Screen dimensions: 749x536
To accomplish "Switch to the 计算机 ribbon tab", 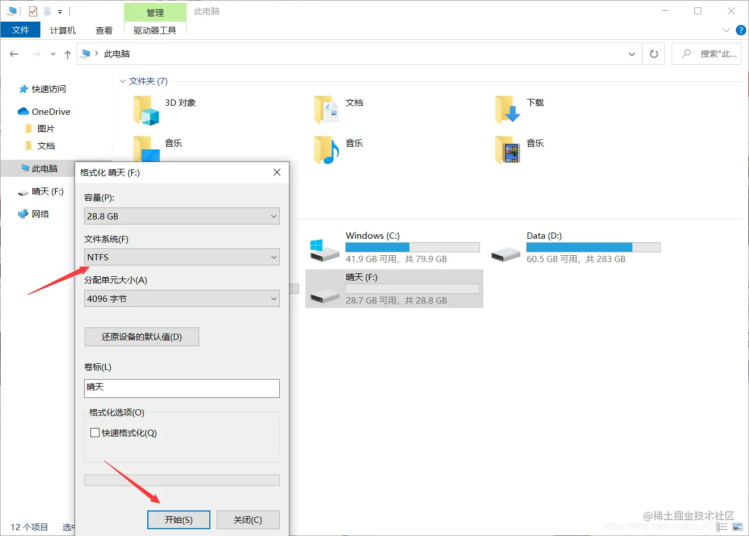I will (63, 30).
